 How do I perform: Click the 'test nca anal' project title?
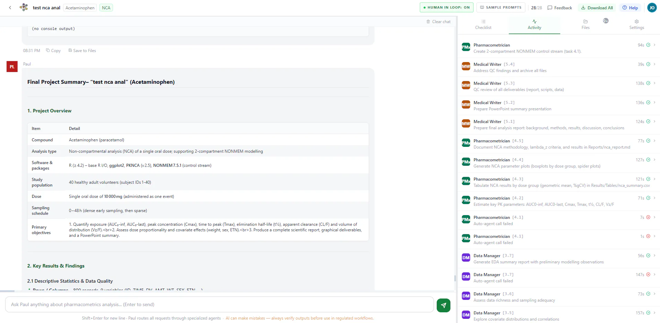(x=47, y=8)
